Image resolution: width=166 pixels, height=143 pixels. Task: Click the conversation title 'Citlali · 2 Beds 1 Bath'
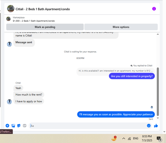(x=43, y=9)
